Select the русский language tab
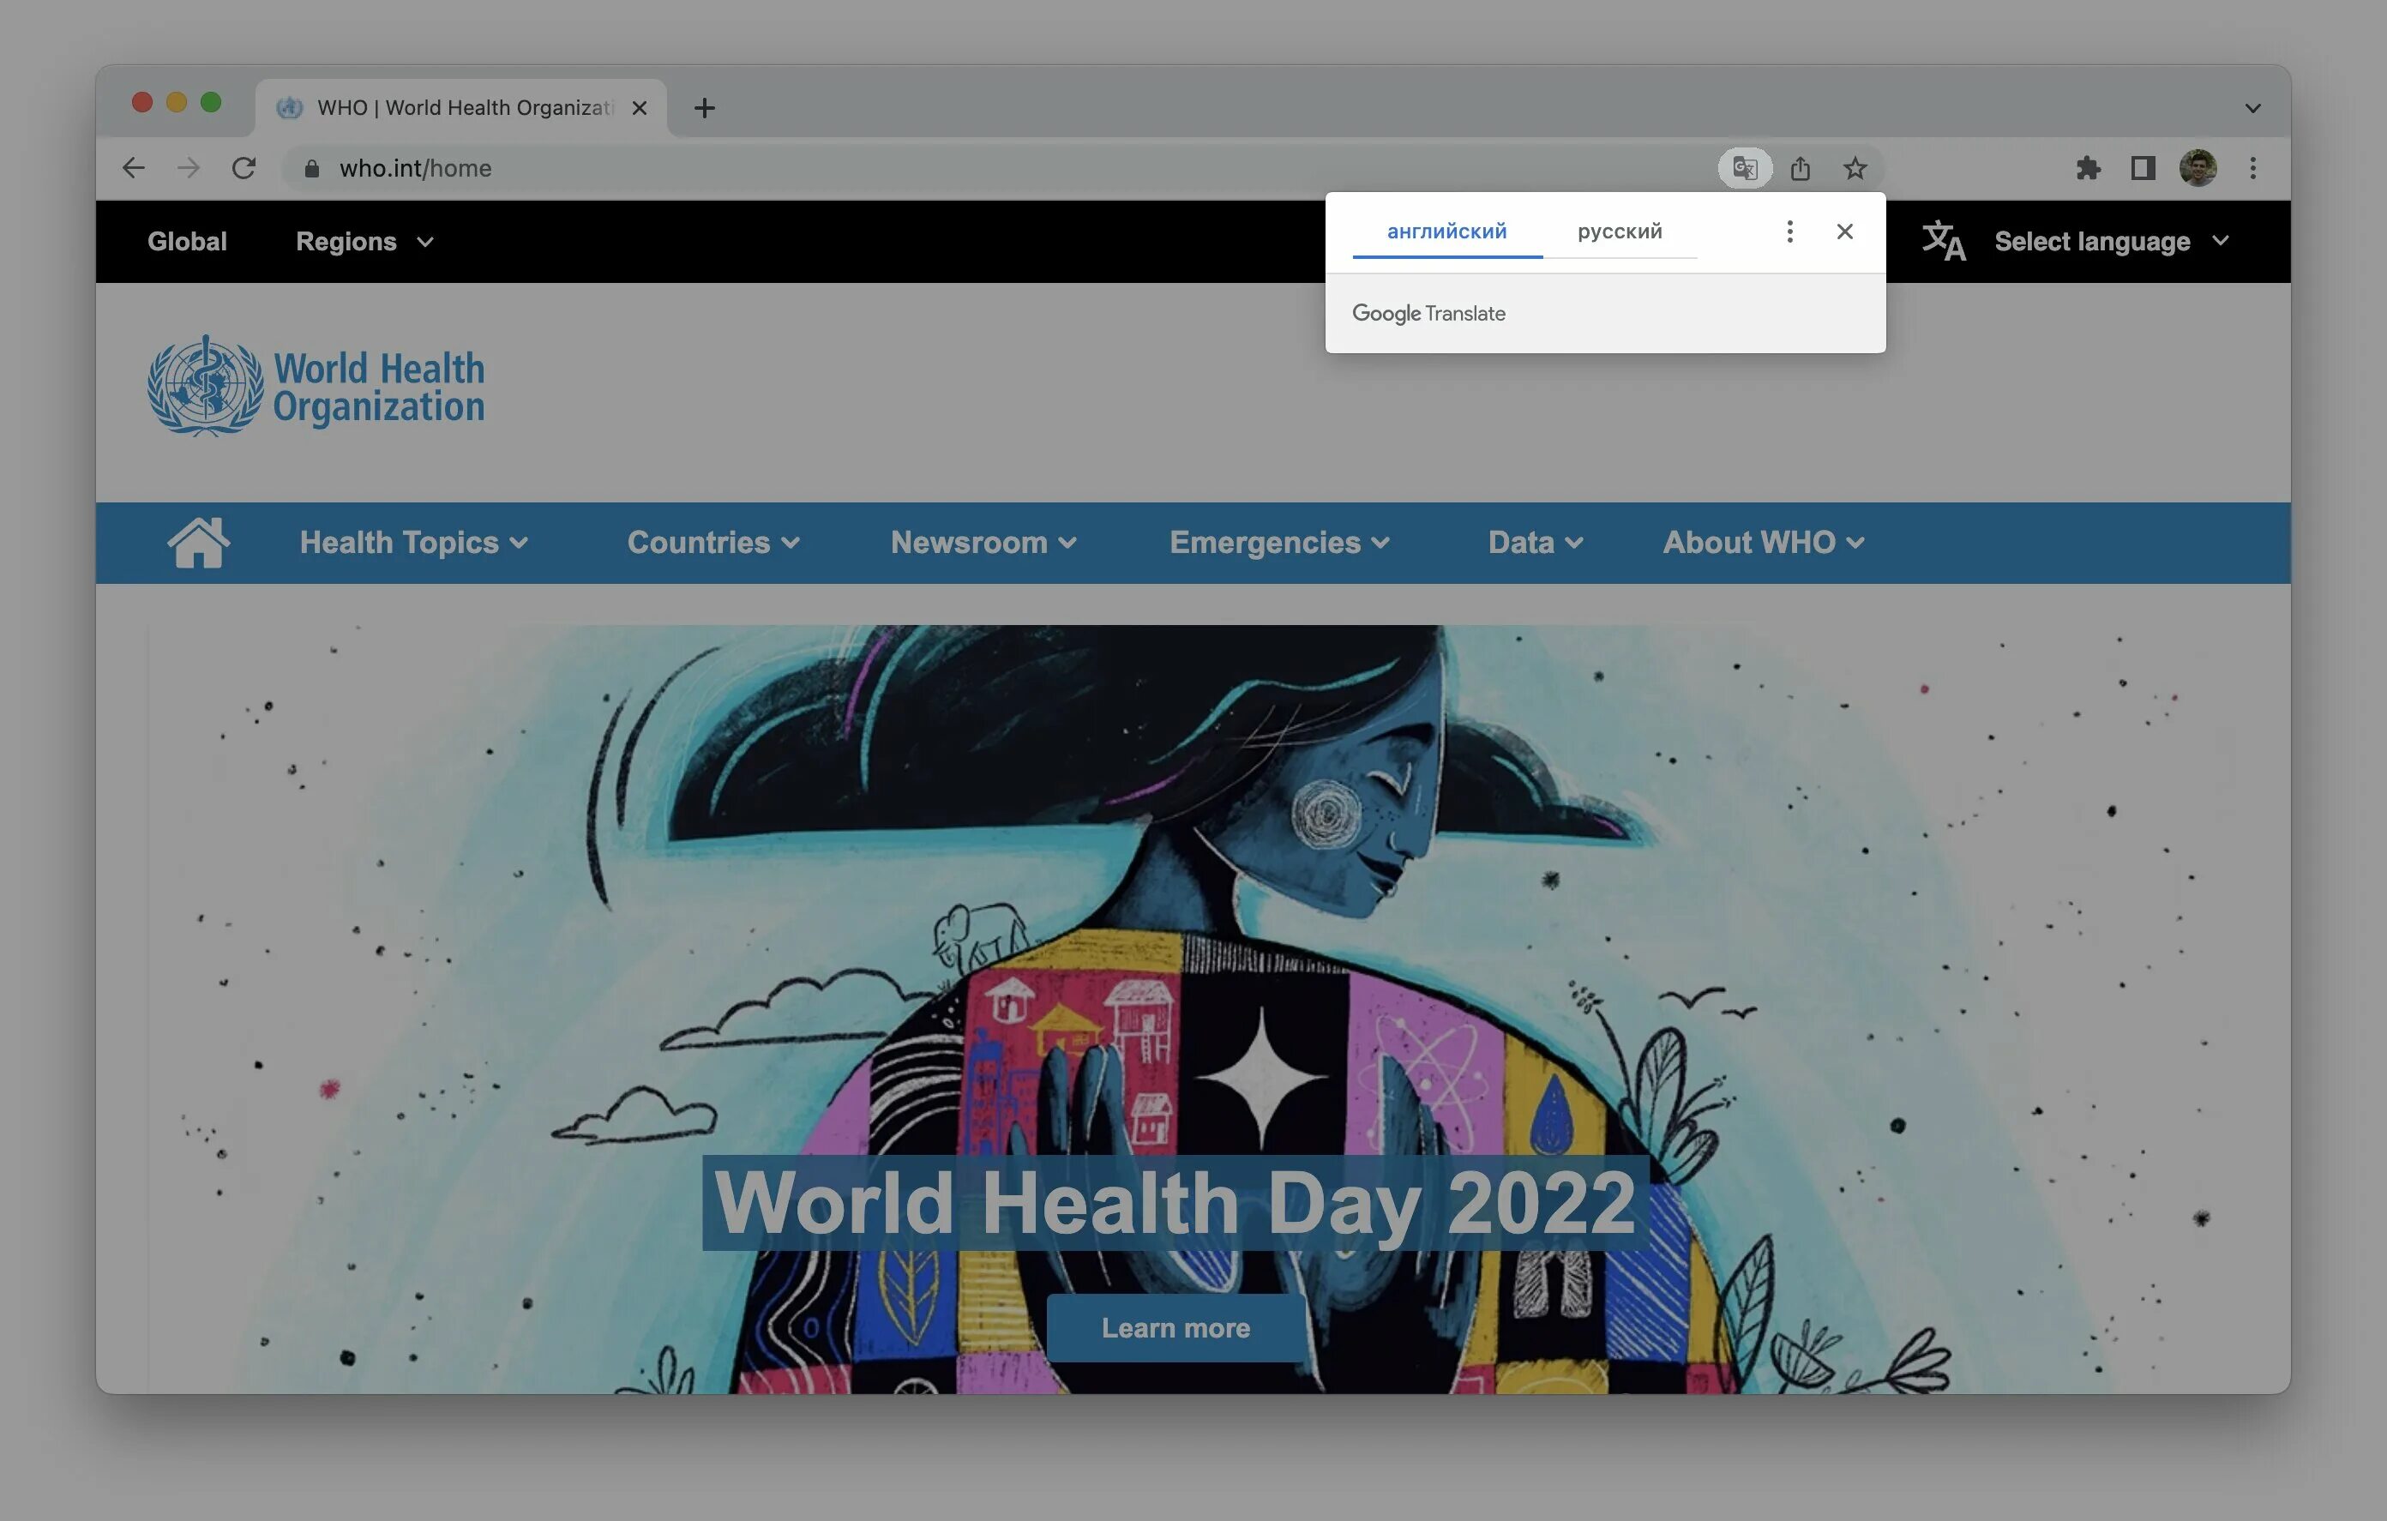 [x=1616, y=230]
